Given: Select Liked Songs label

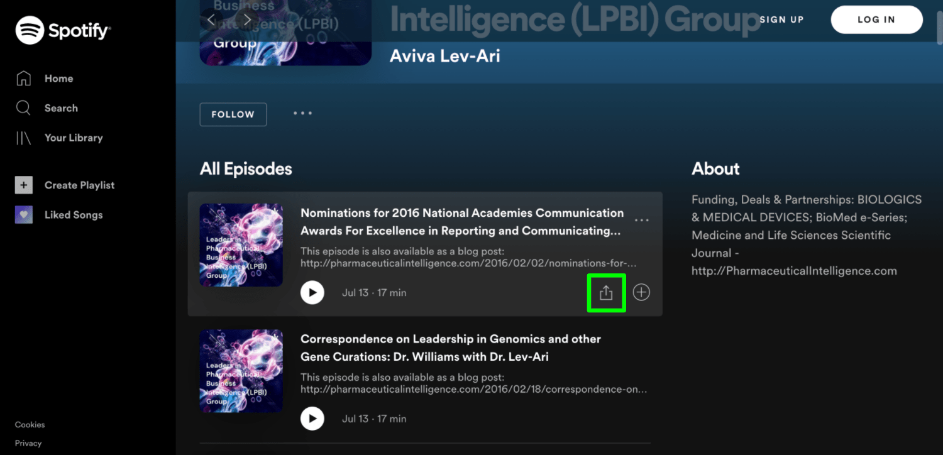Looking at the screenshot, I should pyautogui.click(x=74, y=215).
